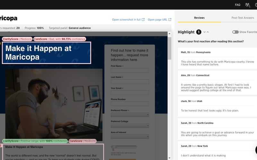The height and width of the screenshot is (160, 257).
Task: Click the captcha slider in form
Action: [x=124, y=147]
